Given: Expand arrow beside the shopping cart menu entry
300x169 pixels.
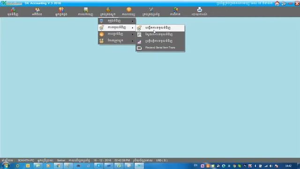Looking at the screenshot, I should click(x=133, y=28).
